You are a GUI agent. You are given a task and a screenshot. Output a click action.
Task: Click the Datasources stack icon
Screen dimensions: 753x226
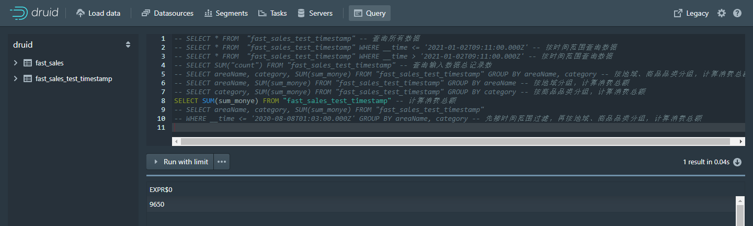tap(145, 13)
